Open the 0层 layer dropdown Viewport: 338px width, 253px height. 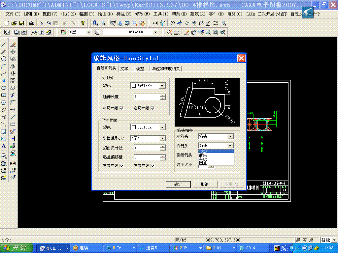click(89, 32)
